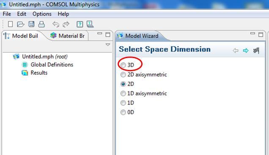Go to the next wizard step using the arrow
Screen dimensions: 269x155
click(x=246, y=51)
